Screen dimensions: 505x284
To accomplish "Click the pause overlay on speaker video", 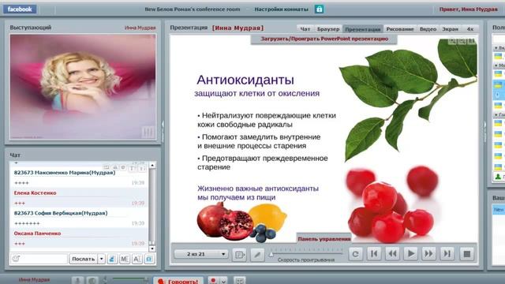I will 148,132.
